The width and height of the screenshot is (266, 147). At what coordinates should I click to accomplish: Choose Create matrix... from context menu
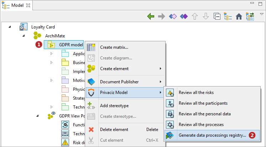[x=114, y=47]
